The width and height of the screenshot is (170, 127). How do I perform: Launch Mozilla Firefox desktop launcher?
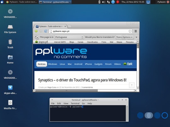coord(10,103)
